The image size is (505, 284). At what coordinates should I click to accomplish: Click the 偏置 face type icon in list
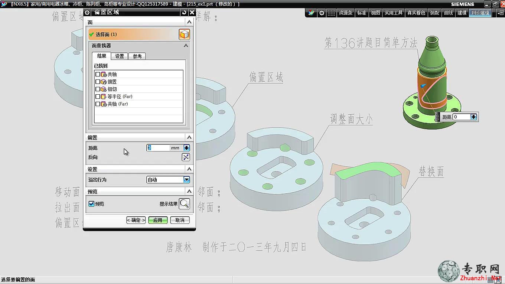104,82
